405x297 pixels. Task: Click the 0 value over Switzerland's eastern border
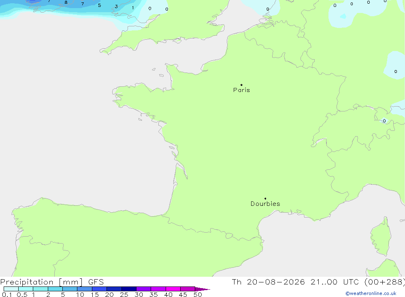coord(384,121)
